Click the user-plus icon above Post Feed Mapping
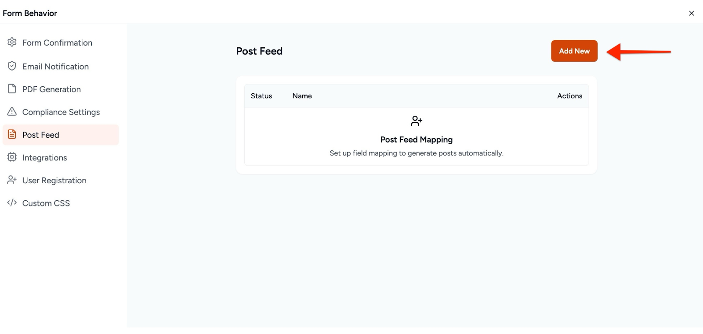This screenshot has height=334, width=703. (416, 121)
